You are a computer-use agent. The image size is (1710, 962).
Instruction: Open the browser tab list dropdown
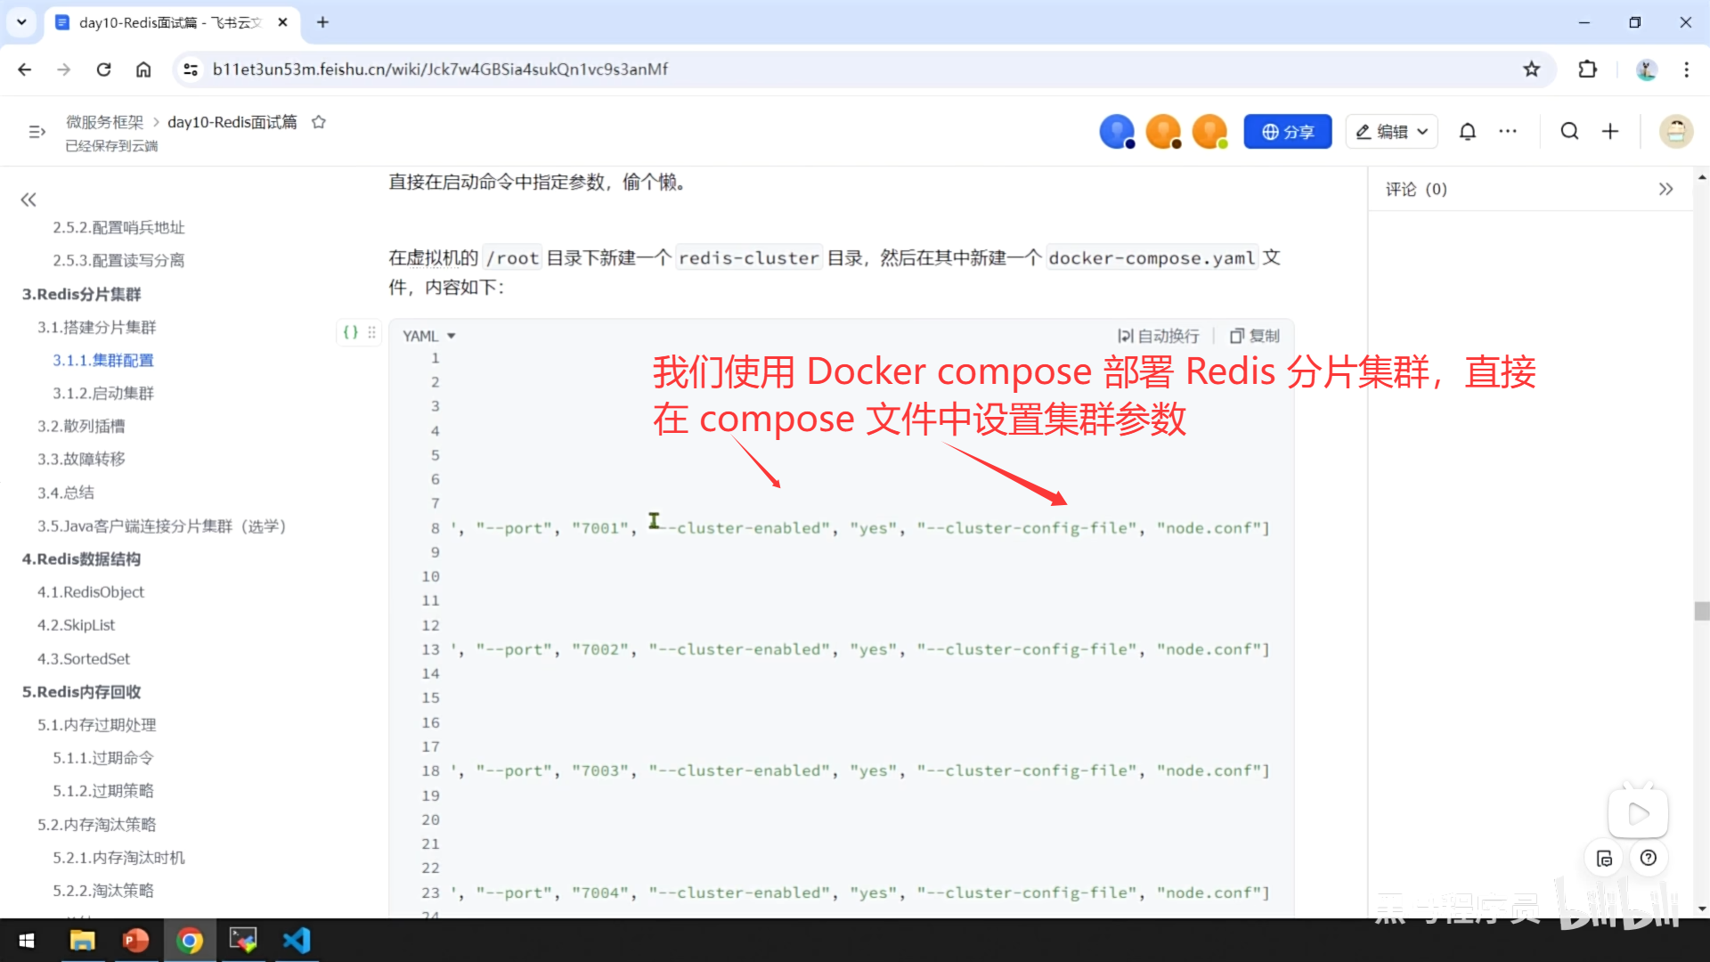[x=21, y=22]
